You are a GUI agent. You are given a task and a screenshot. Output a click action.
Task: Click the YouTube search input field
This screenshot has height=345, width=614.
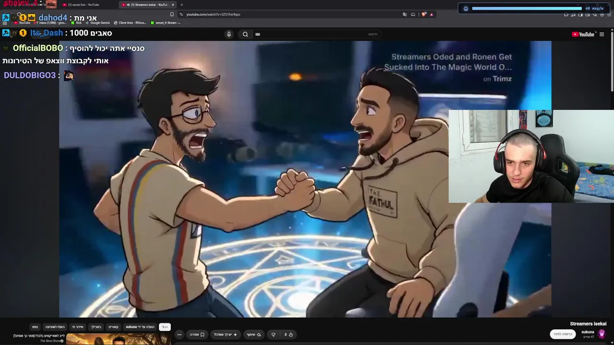(x=317, y=34)
